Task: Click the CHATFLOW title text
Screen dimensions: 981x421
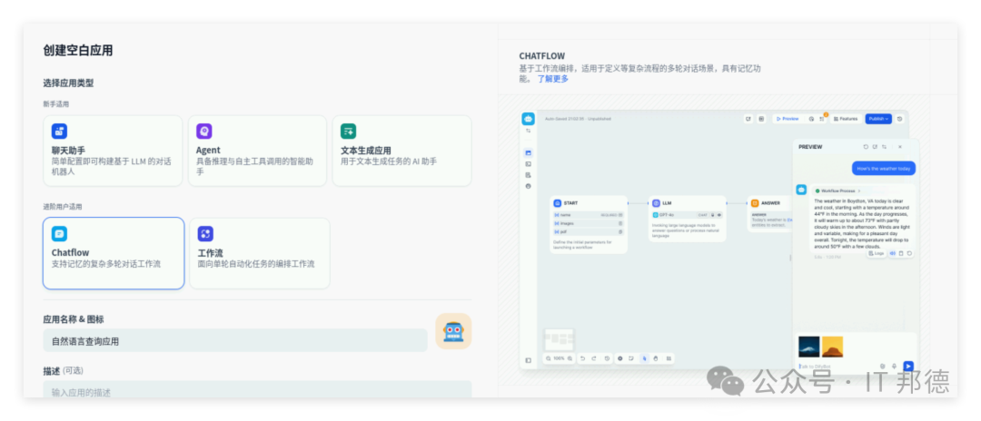Action: click(x=541, y=56)
